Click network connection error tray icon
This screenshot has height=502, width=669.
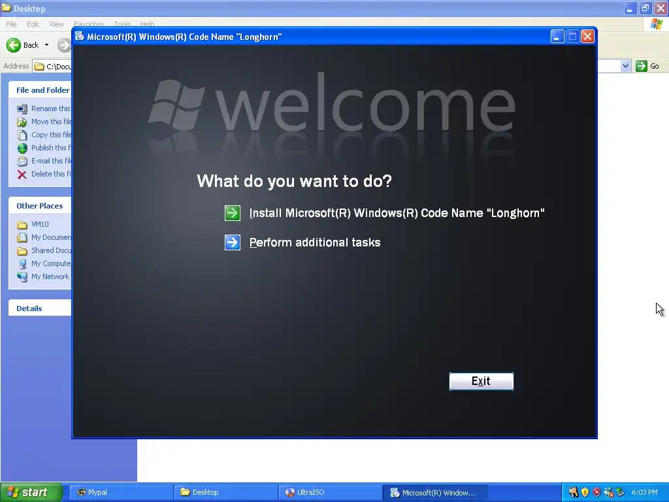click(x=608, y=493)
